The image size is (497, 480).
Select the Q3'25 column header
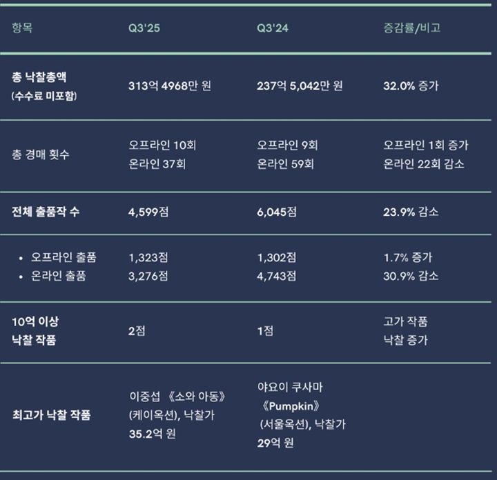click(144, 28)
